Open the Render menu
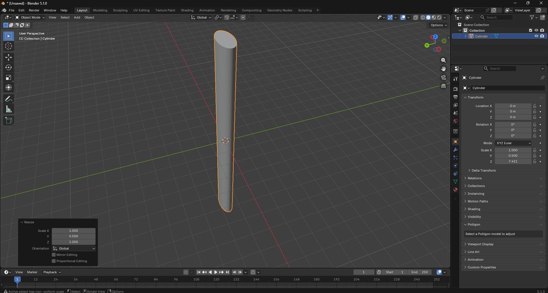This screenshot has width=548, height=293. tap(34, 10)
